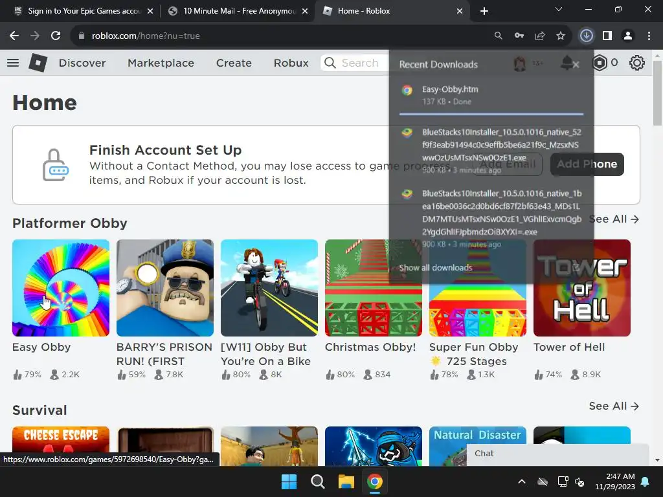Click the account setup lock icon
Screen dimensions: 663x497
pyautogui.click(x=56, y=165)
